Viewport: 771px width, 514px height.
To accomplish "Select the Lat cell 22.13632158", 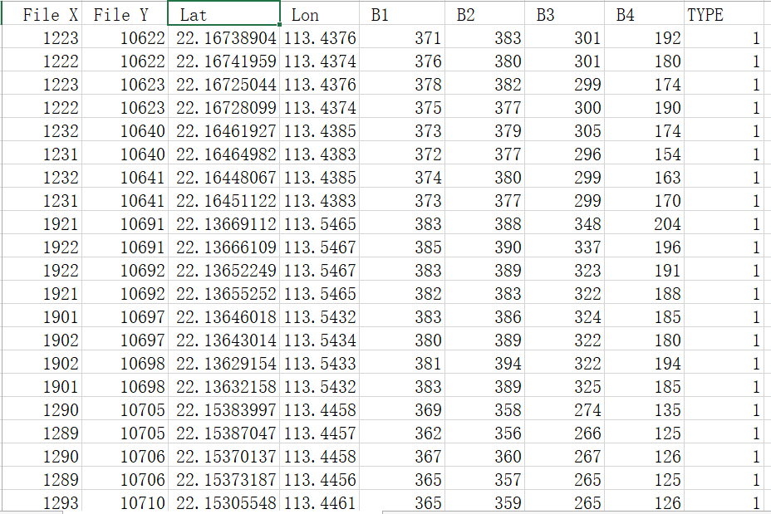I will 223,386.
